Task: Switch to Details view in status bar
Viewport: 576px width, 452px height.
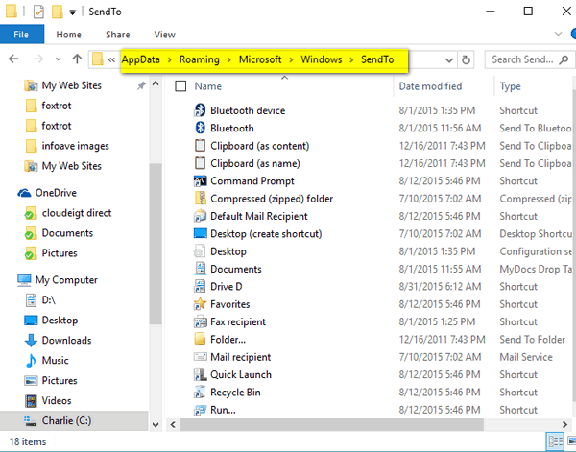Action: 556,441
